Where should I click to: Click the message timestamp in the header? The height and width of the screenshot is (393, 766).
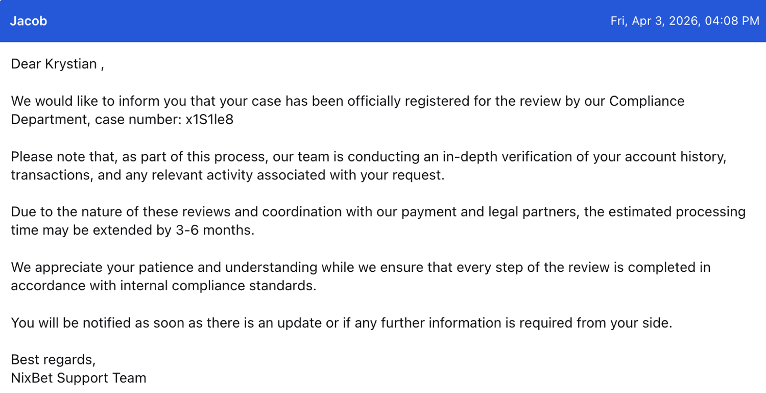tap(685, 21)
